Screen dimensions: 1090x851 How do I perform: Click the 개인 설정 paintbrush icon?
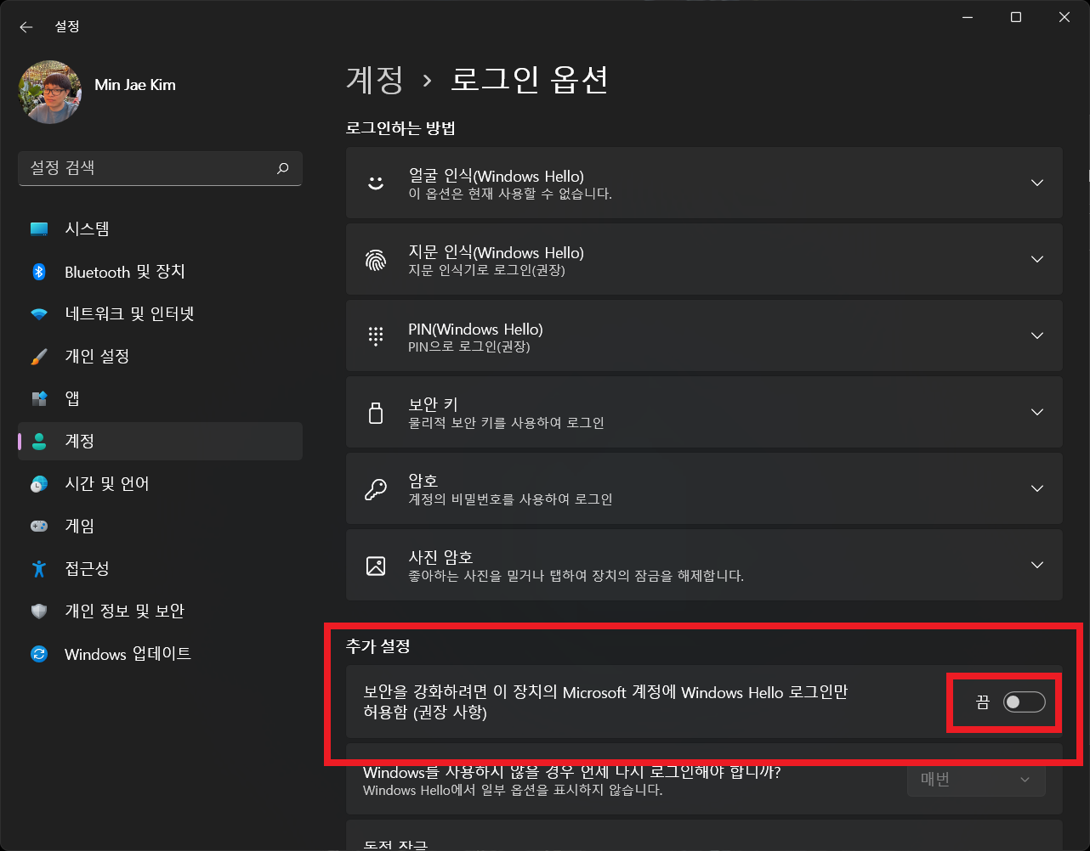coord(39,357)
